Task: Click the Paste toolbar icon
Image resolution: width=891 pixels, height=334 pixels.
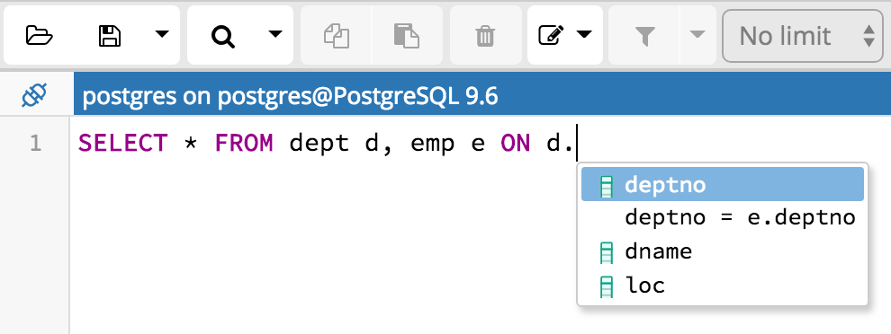Action: pos(407,35)
